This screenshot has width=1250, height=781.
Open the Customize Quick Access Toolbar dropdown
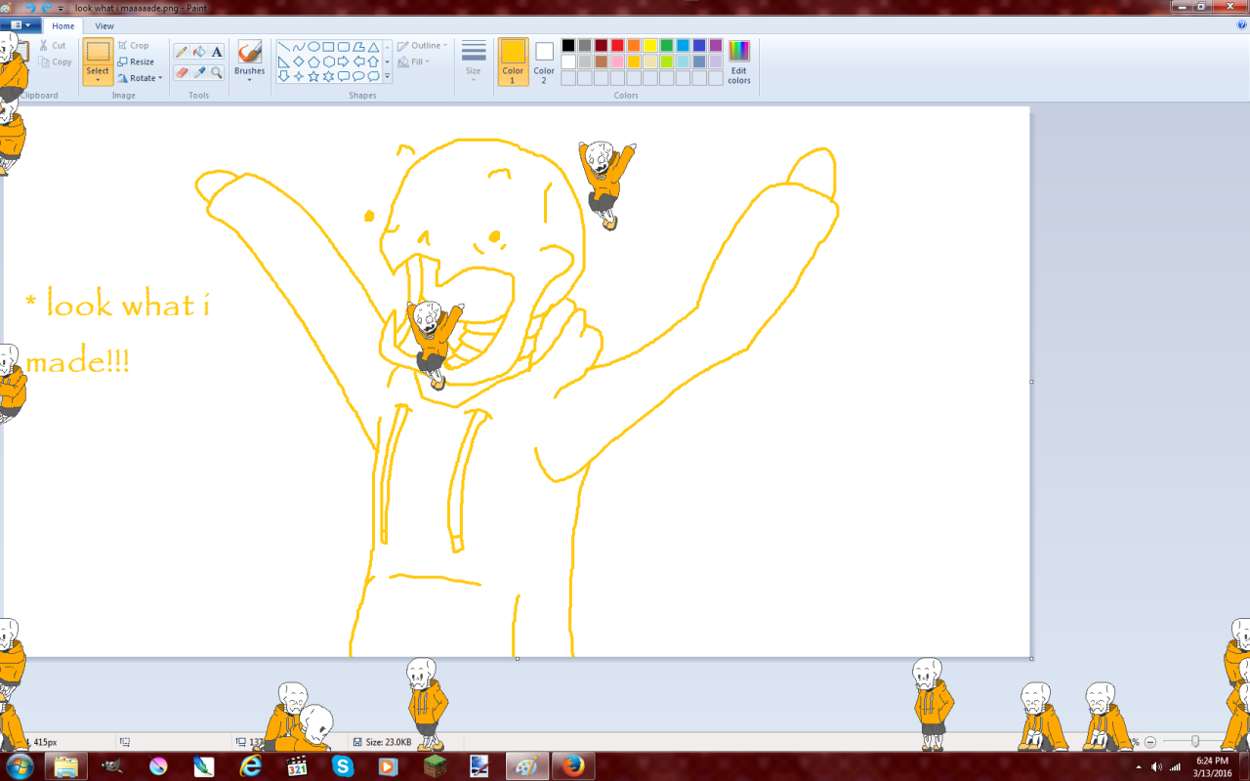60,8
